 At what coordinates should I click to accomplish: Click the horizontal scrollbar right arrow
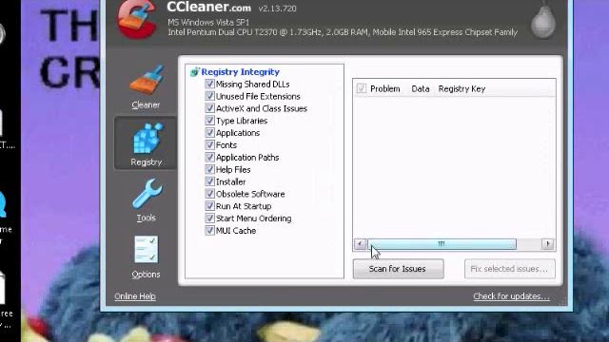(548, 244)
